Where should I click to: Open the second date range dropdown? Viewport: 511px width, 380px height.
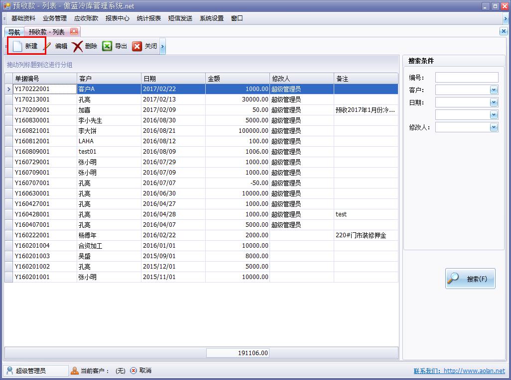coord(493,114)
